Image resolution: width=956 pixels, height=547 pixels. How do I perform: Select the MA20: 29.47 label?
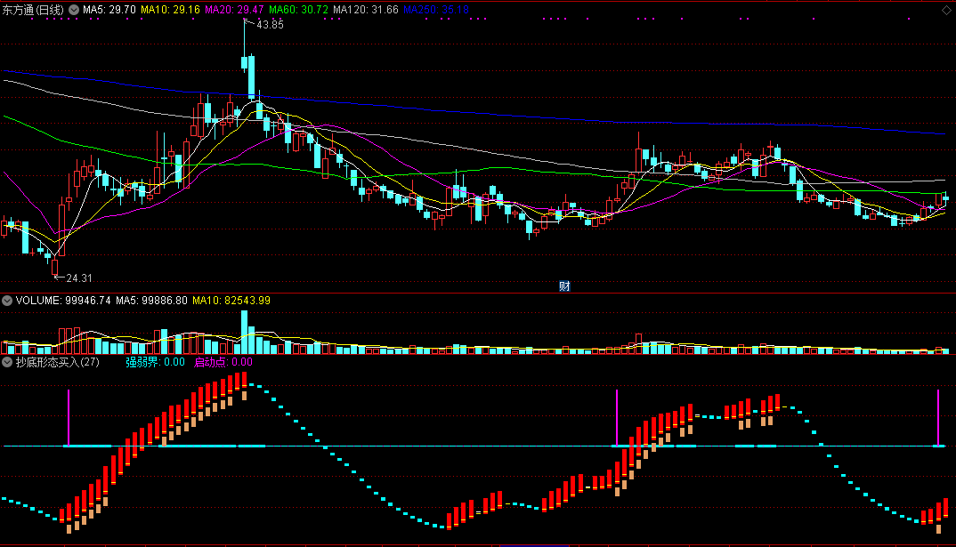[234, 10]
